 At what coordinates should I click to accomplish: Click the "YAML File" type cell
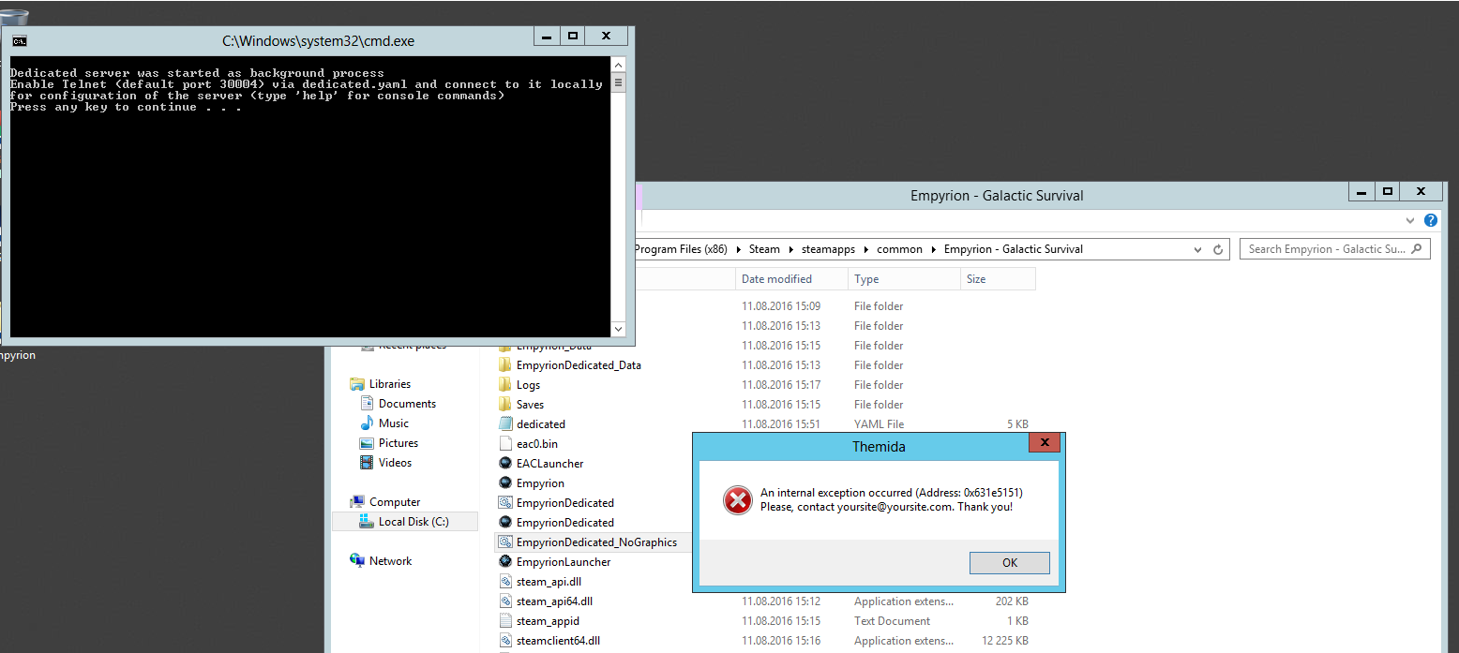coord(880,424)
